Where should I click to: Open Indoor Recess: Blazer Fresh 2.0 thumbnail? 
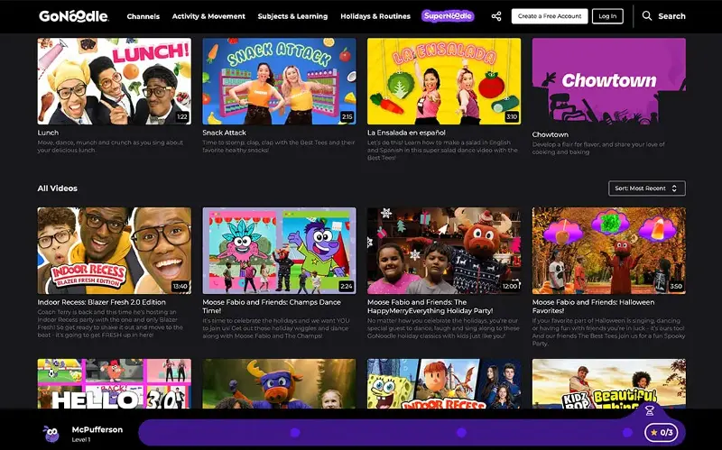coord(114,251)
